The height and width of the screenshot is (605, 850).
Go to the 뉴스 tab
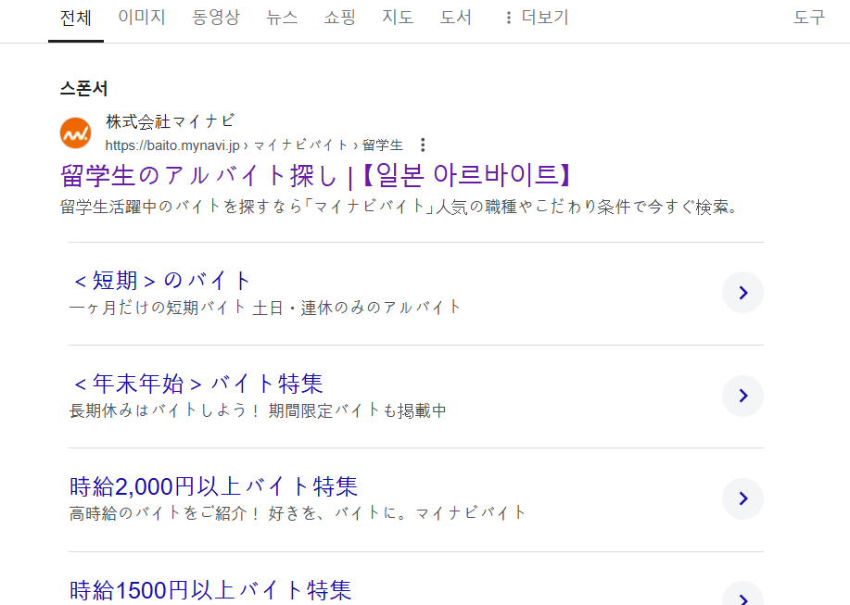point(282,18)
